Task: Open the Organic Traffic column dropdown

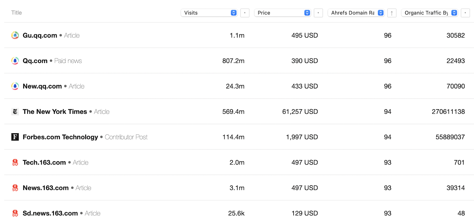Action: click(430, 13)
